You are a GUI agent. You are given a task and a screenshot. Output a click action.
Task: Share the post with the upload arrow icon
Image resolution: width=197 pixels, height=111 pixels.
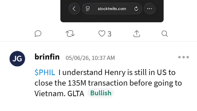[x=136, y=34]
